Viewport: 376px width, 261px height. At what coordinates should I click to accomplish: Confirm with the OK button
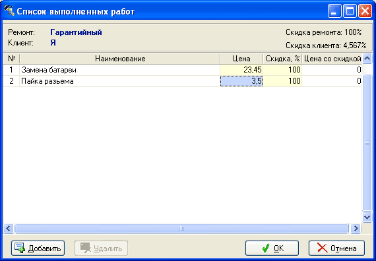click(x=272, y=248)
